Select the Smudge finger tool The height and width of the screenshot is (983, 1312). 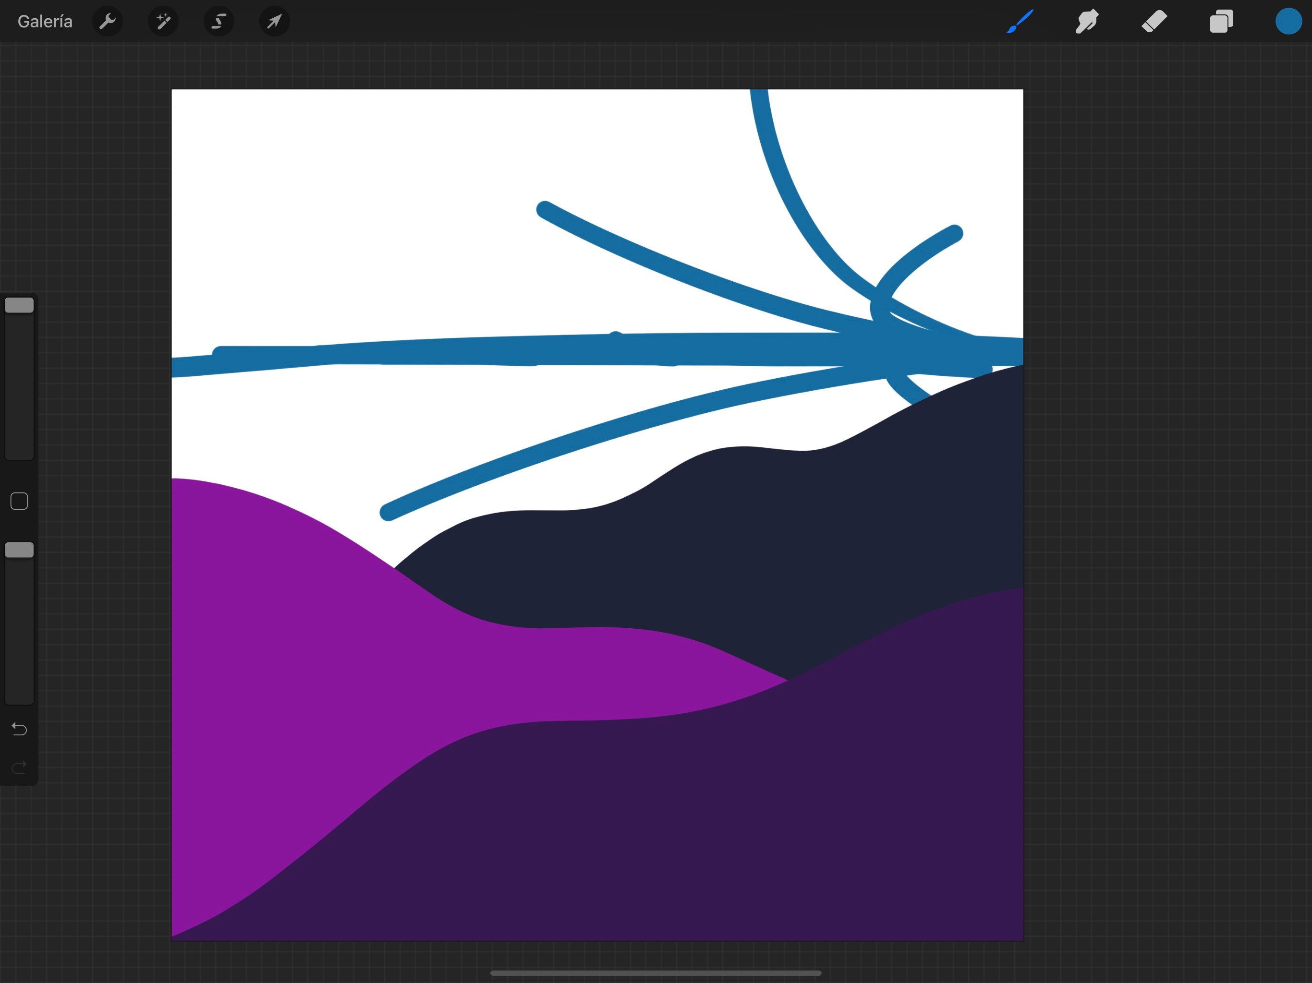[1087, 22]
